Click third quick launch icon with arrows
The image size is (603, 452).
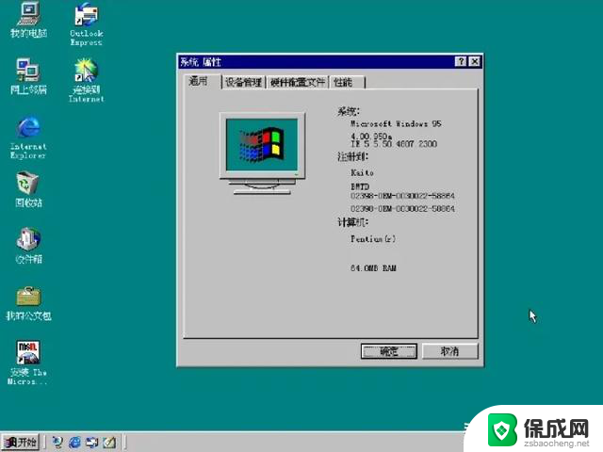coord(92,443)
